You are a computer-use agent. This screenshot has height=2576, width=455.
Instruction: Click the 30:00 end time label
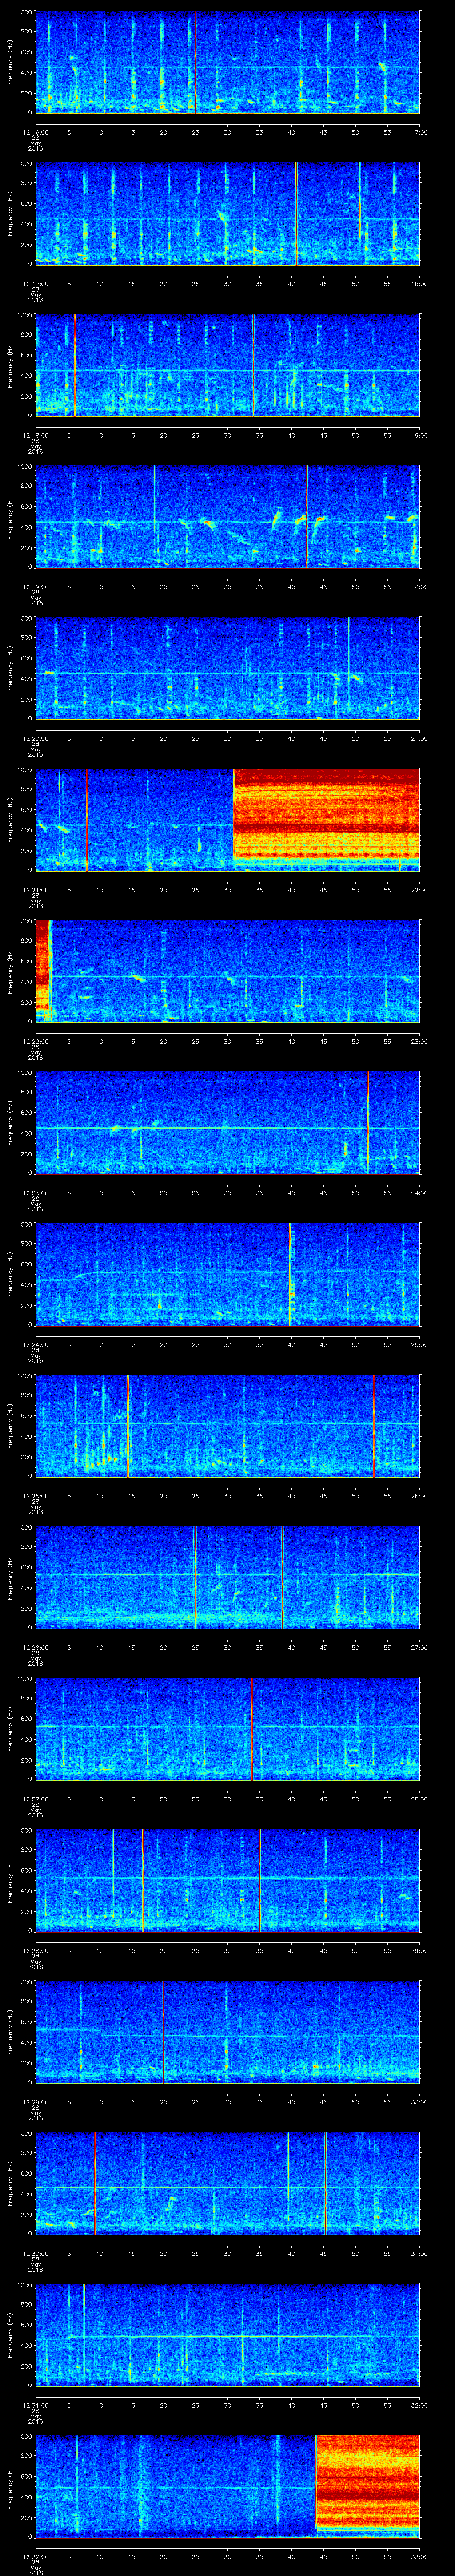point(419,2102)
